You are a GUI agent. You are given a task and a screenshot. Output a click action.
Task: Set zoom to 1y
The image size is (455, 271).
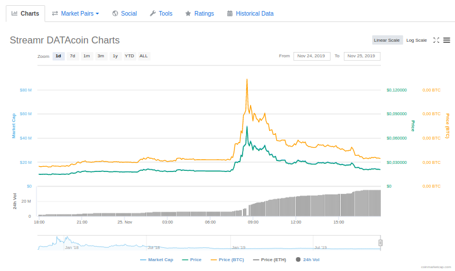(115, 56)
